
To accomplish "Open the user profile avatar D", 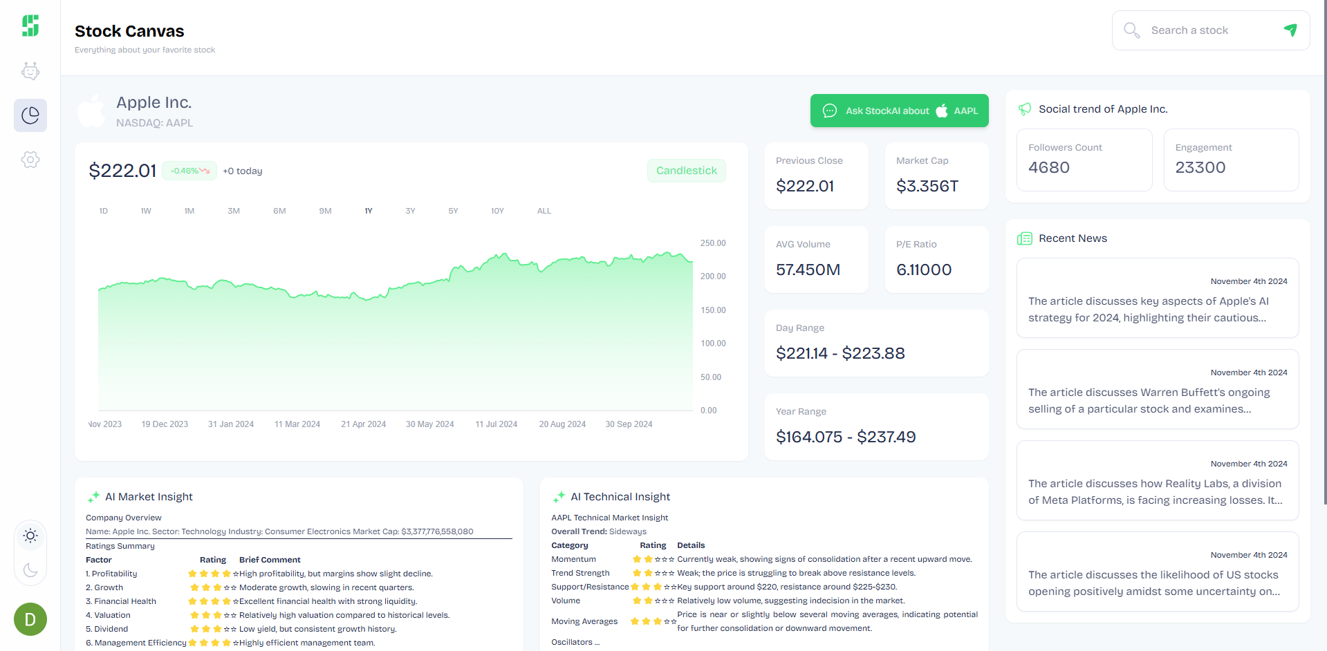I will tap(30, 619).
